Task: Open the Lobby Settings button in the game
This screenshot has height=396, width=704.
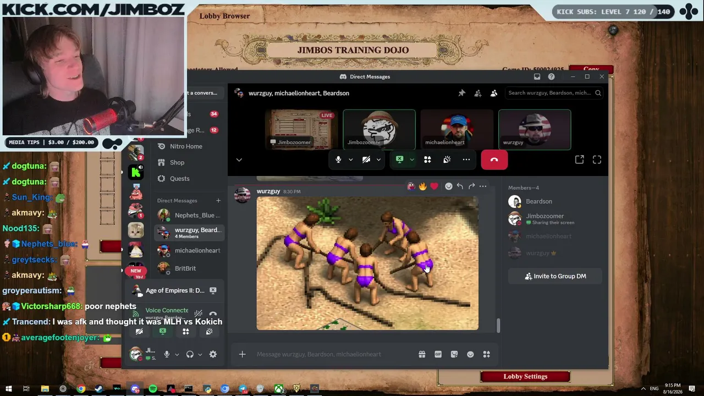Action: [525, 377]
